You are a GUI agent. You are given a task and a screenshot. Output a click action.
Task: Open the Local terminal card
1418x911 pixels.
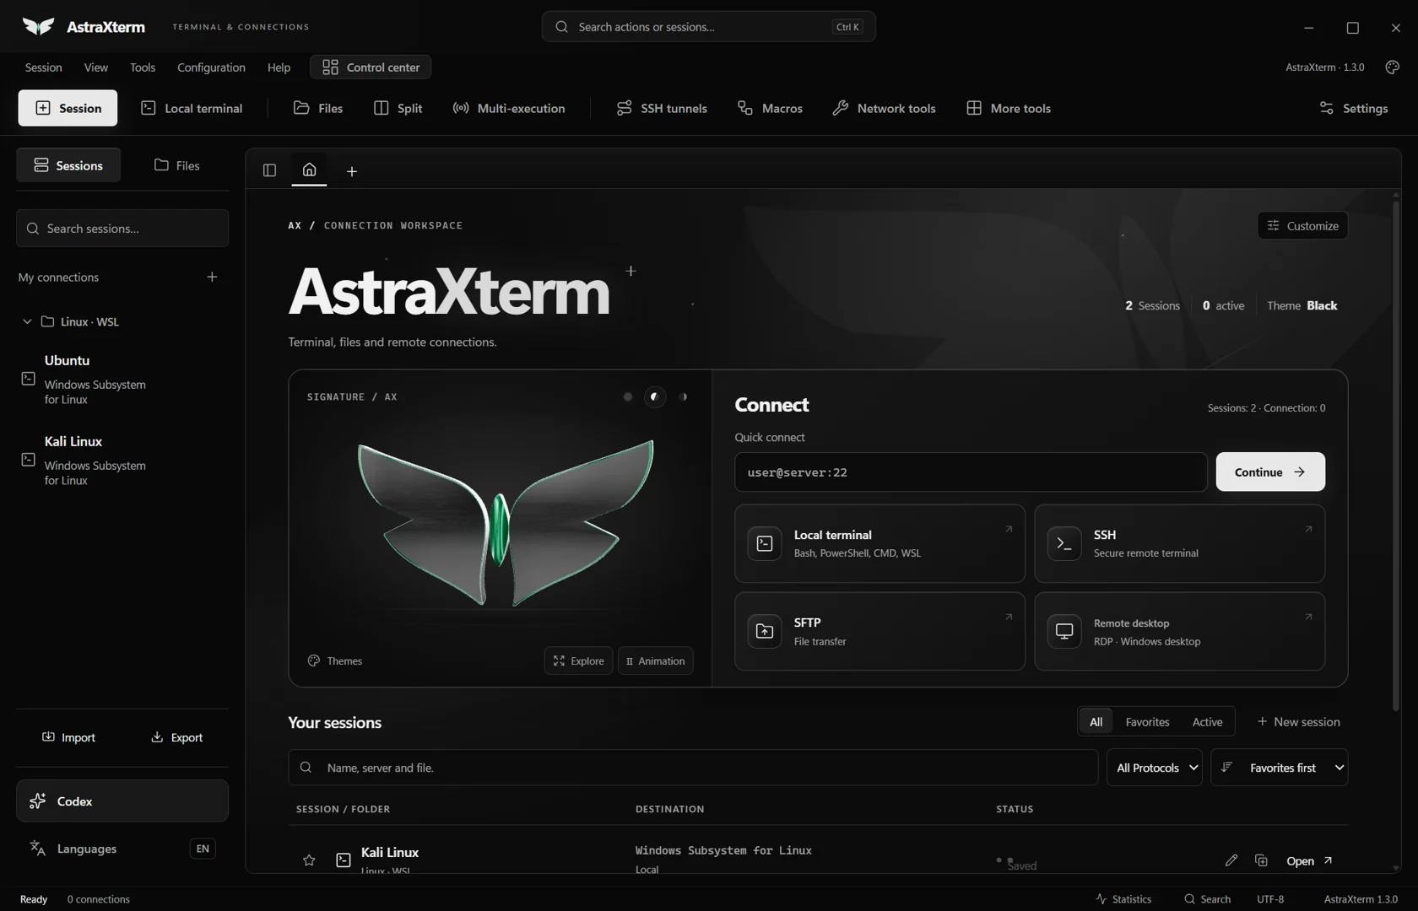(879, 544)
